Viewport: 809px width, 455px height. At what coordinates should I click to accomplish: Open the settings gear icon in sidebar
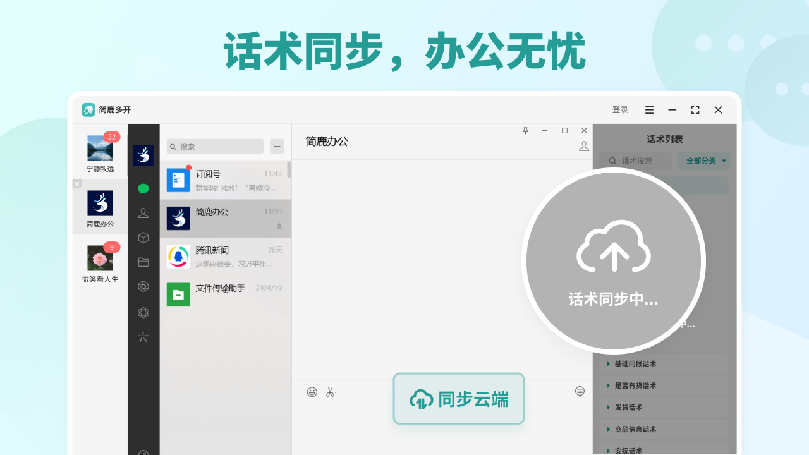(143, 312)
